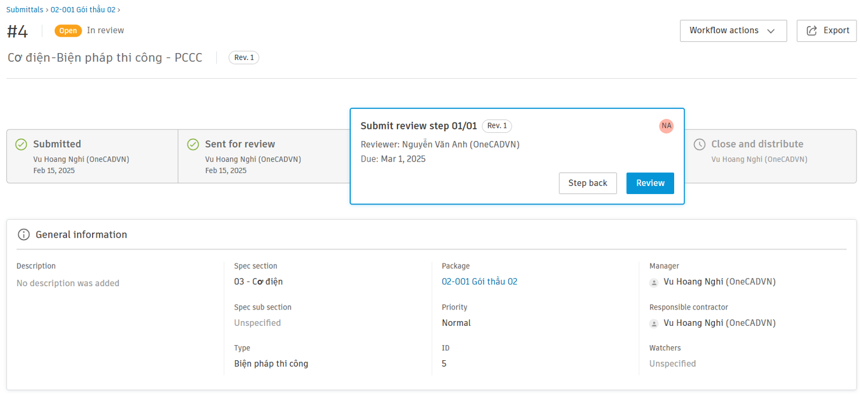Click the info icon next to General information

pos(24,235)
